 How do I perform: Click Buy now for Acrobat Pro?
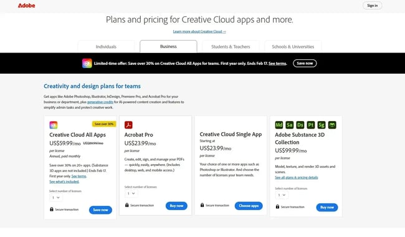pos(176,206)
